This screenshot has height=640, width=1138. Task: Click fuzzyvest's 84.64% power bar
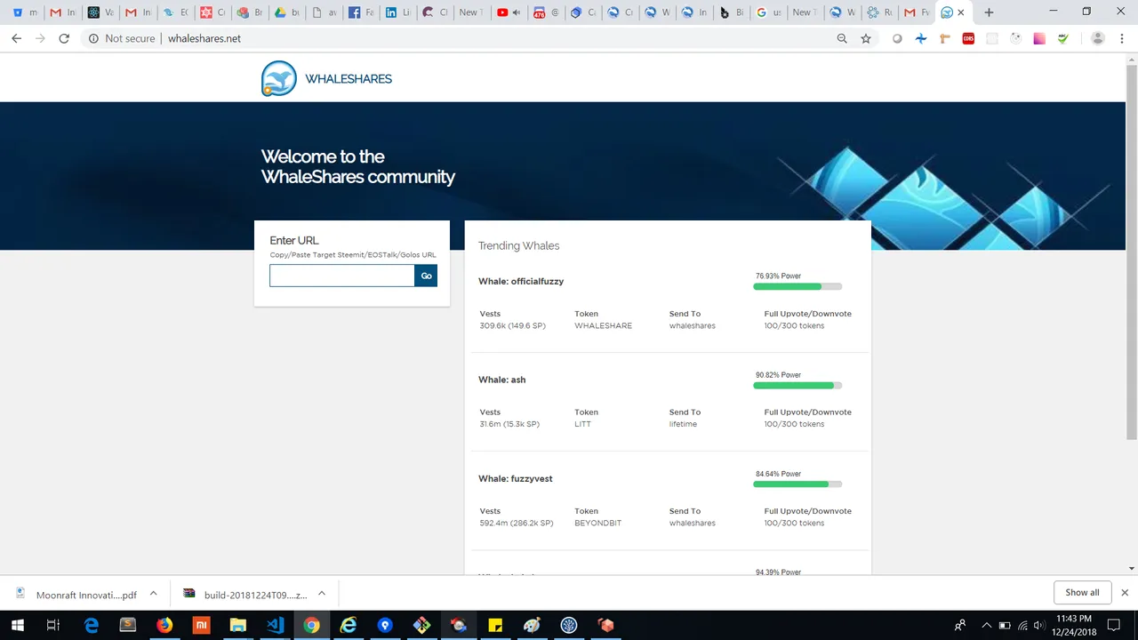(x=797, y=484)
